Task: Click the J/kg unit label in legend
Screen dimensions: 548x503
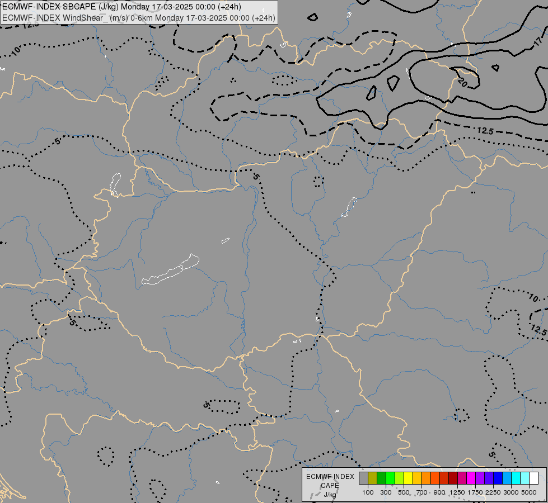Action: click(x=330, y=495)
